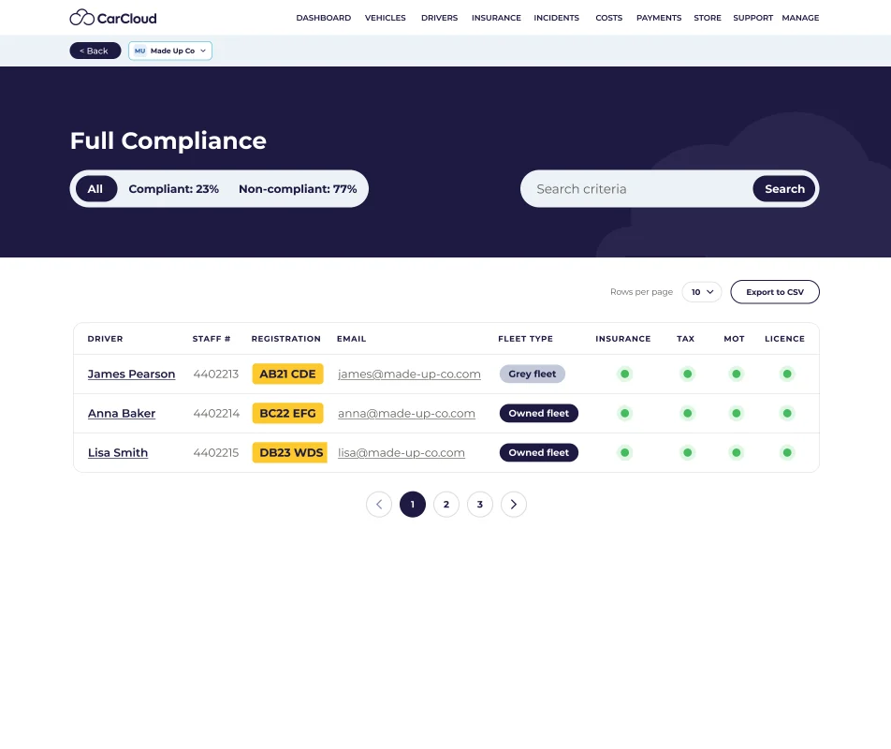Image resolution: width=891 pixels, height=749 pixels.
Task: Visit the Store page
Action: 708,18
